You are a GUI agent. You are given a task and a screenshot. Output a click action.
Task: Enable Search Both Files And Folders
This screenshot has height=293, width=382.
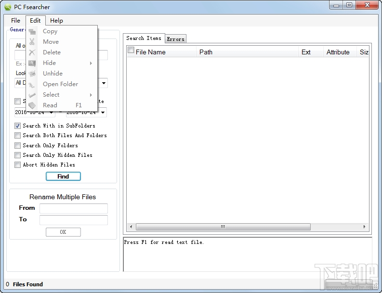tap(17, 135)
